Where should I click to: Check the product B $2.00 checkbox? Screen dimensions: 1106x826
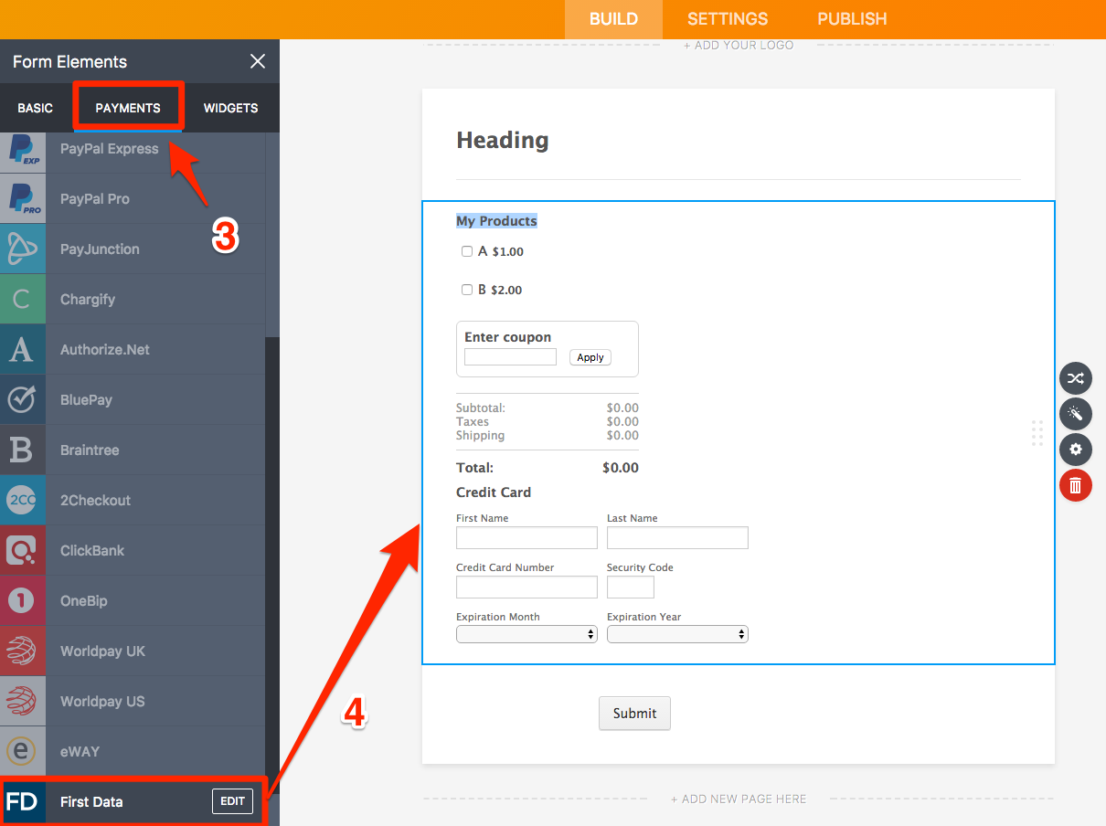pyautogui.click(x=467, y=290)
